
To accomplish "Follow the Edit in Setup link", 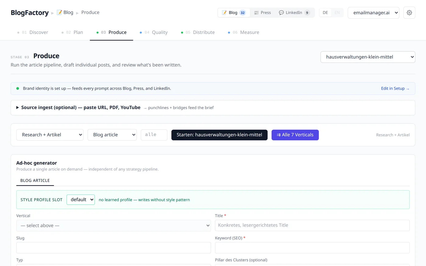I will click(395, 88).
